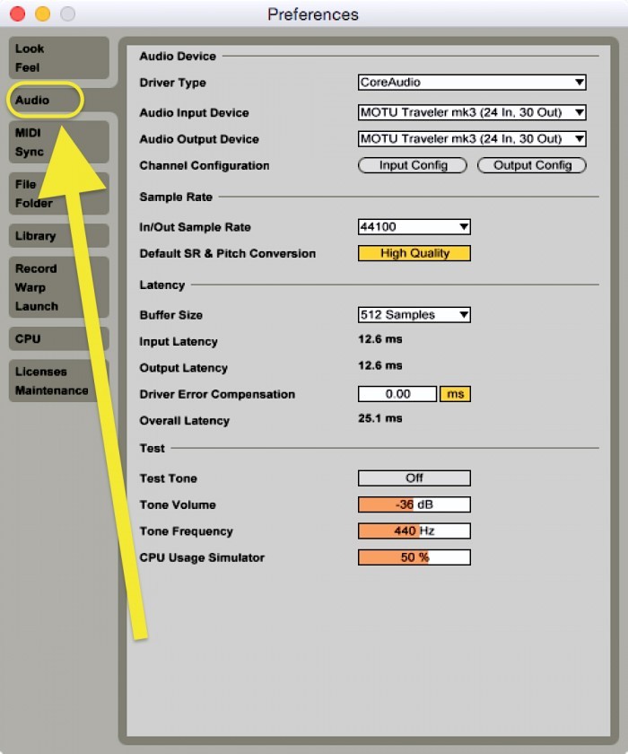Viewport: 628px width, 754px height.
Task: Click the CPU Usage Simulator 50% slider
Action: [414, 557]
